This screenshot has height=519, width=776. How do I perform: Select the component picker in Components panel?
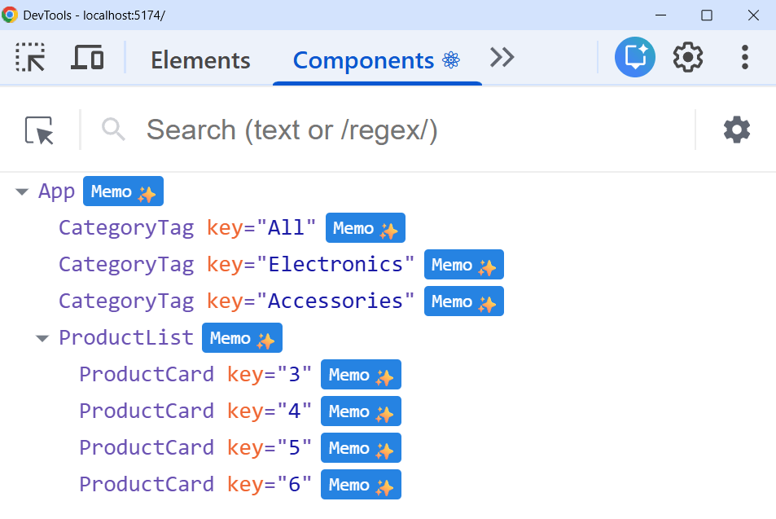[40, 130]
